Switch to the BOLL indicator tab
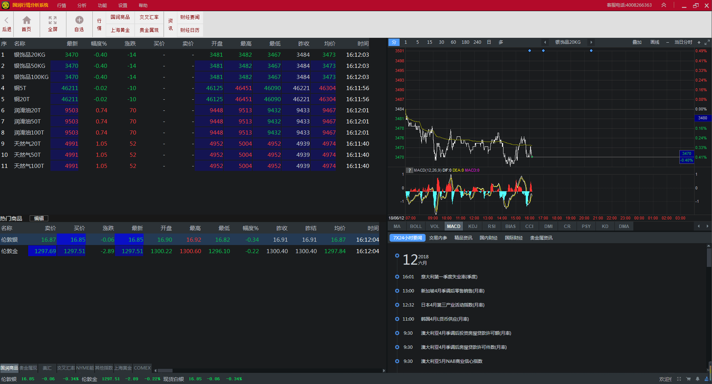Viewport: 712px width, 384px height. [416, 226]
